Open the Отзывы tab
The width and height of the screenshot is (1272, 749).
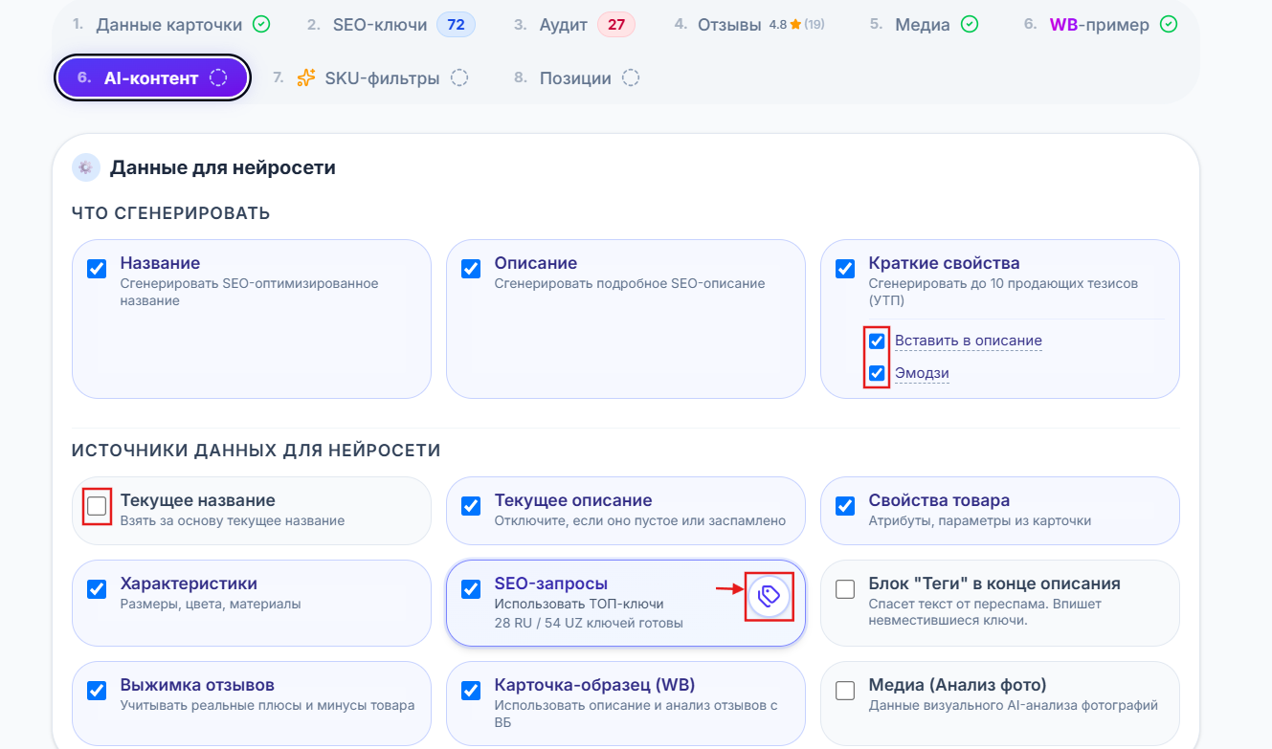point(748,24)
